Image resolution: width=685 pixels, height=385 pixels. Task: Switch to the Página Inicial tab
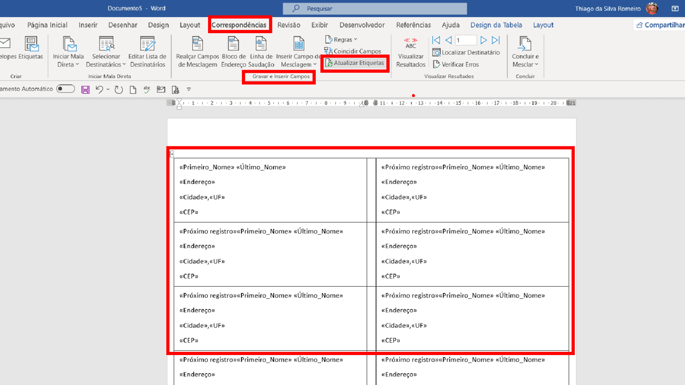click(x=47, y=25)
